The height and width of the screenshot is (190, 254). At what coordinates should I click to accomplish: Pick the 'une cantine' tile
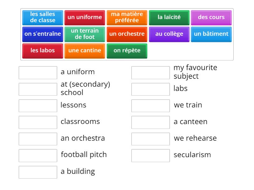point(85,51)
